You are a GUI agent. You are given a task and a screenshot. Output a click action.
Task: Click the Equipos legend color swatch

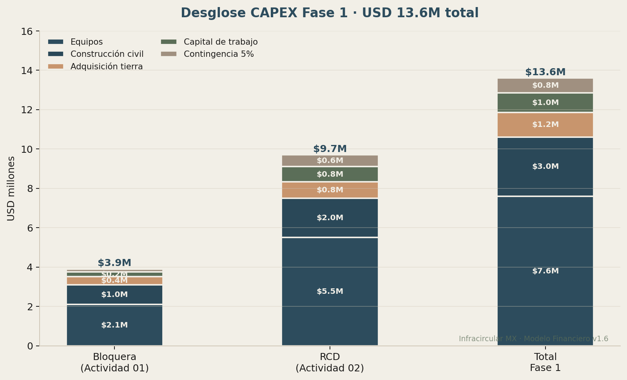56,42
